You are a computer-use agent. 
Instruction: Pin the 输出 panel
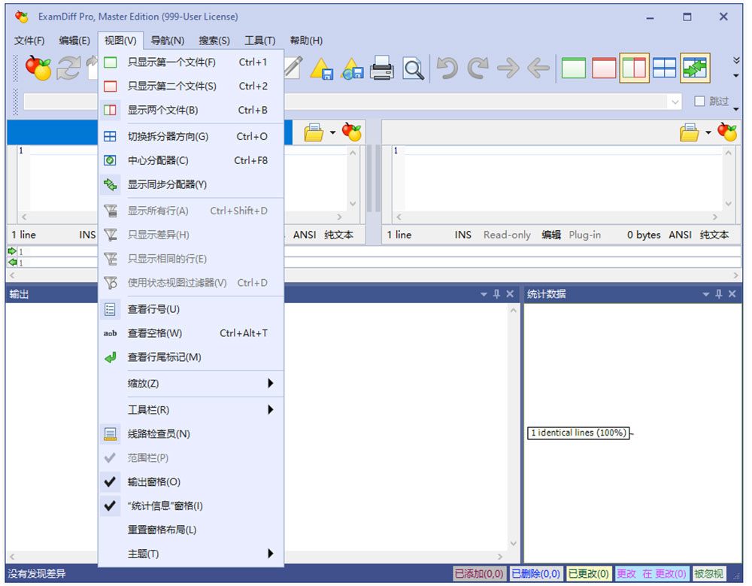click(497, 293)
